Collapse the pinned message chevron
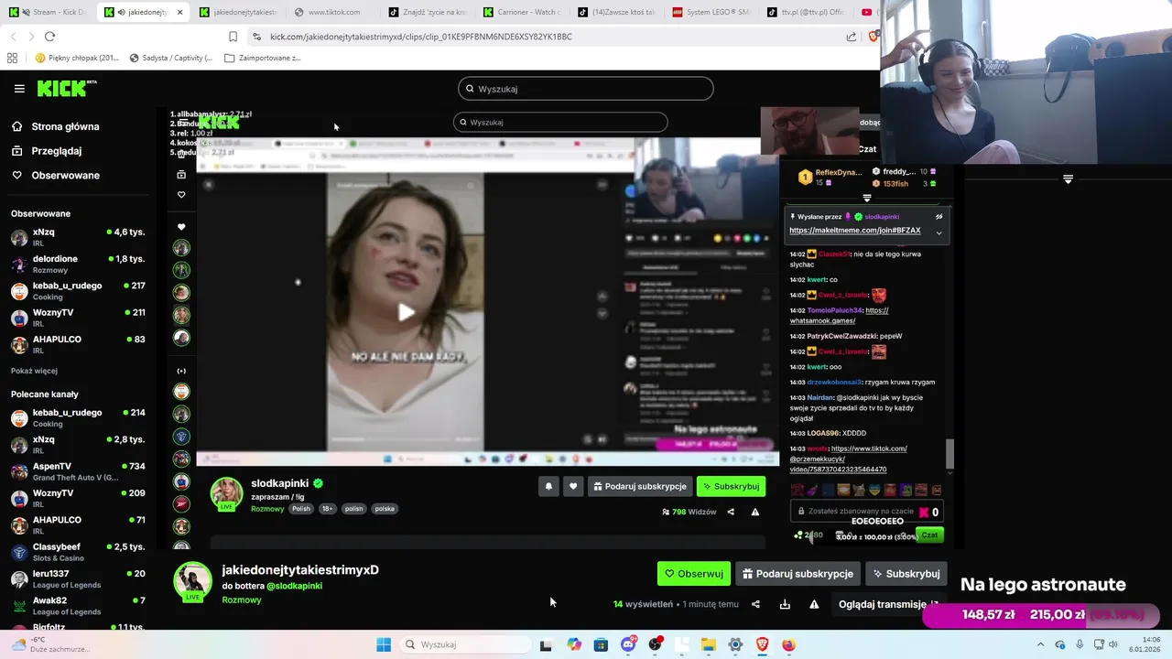The height and width of the screenshot is (659, 1172). click(x=939, y=232)
